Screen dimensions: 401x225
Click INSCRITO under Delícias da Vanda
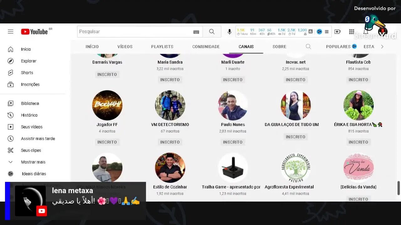pyautogui.click(x=358, y=199)
